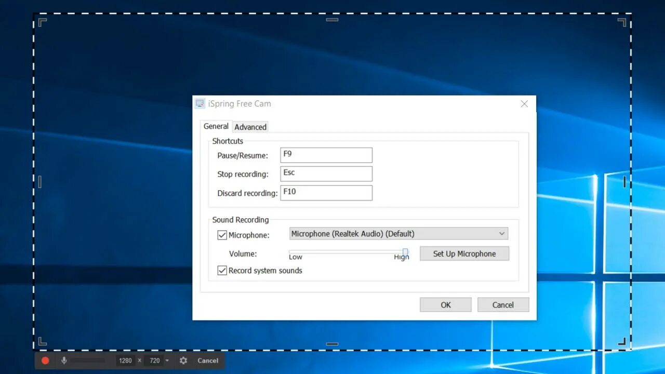Screen dimensions: 665x374
Task: Click the iSpring Free Cam title icon
Action: [200, 103]
